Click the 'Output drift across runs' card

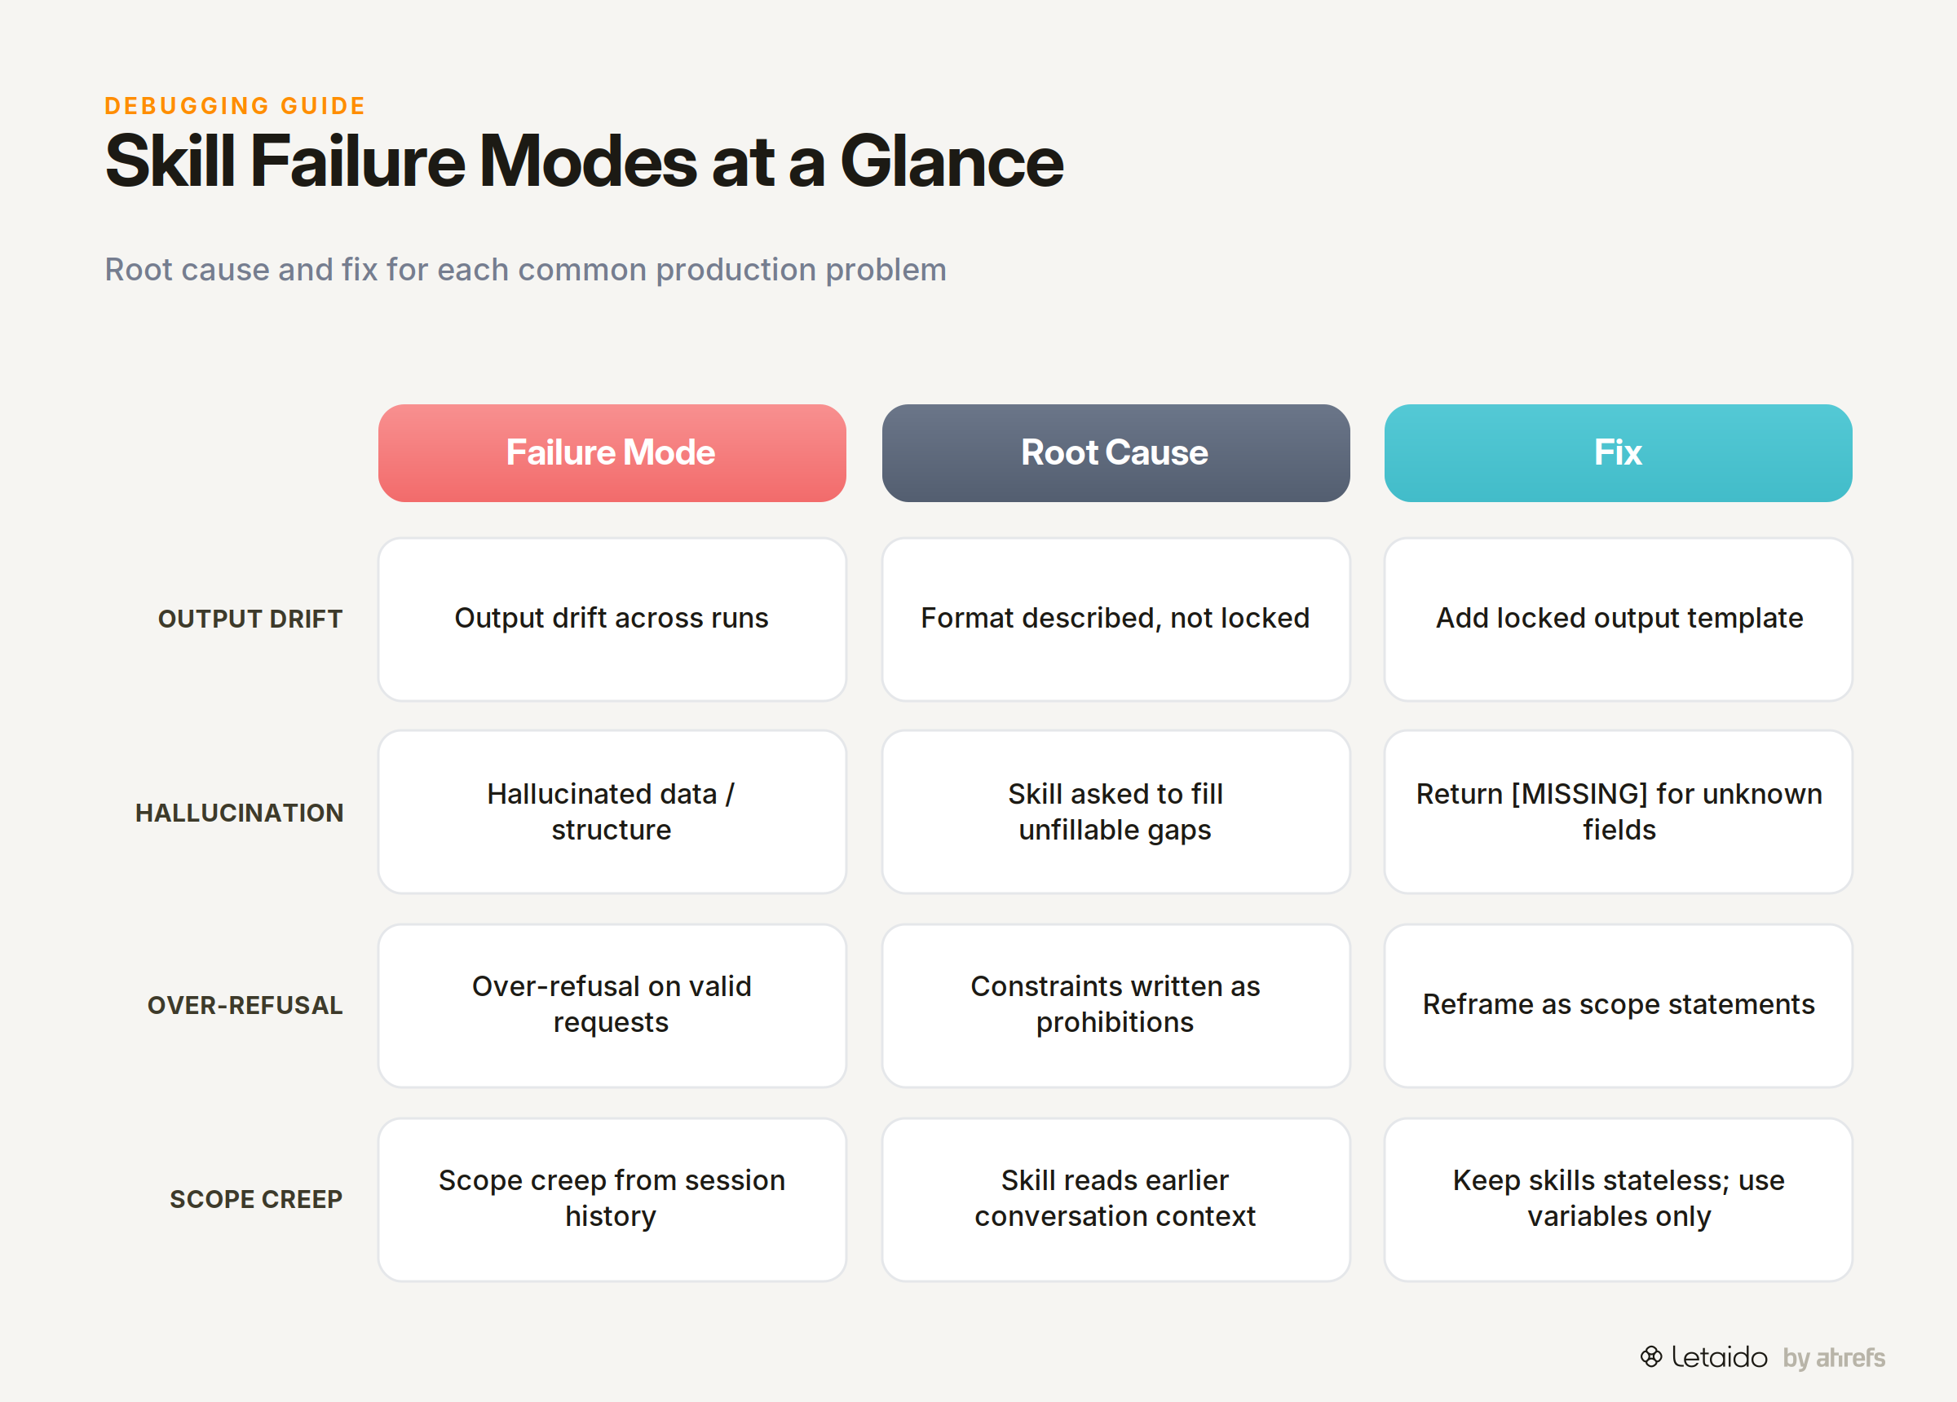pyautogui.click(x=612, y=619)
